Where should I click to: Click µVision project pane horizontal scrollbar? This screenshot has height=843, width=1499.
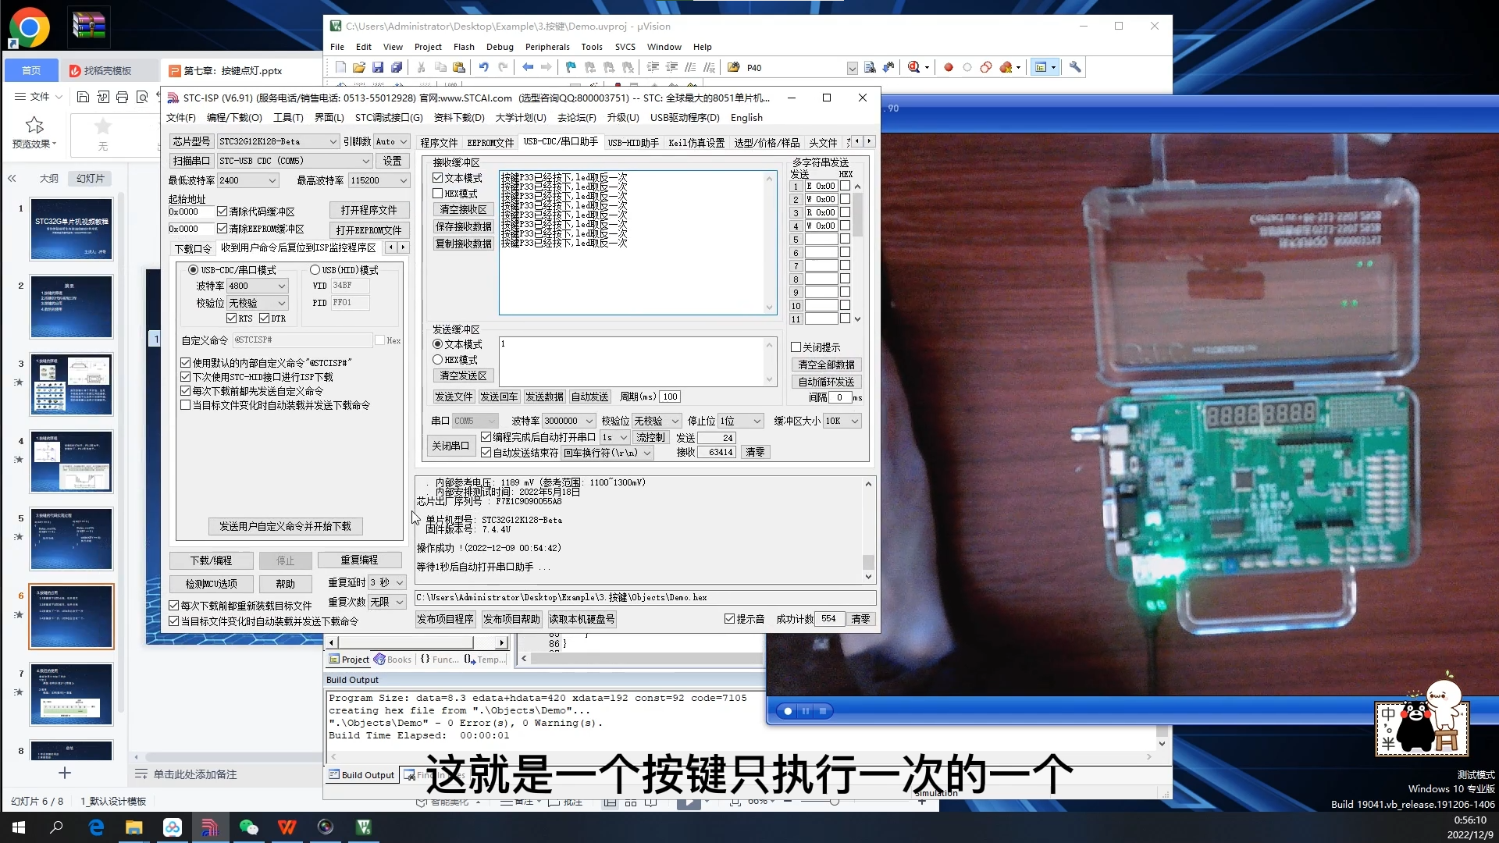click(418, 642)
